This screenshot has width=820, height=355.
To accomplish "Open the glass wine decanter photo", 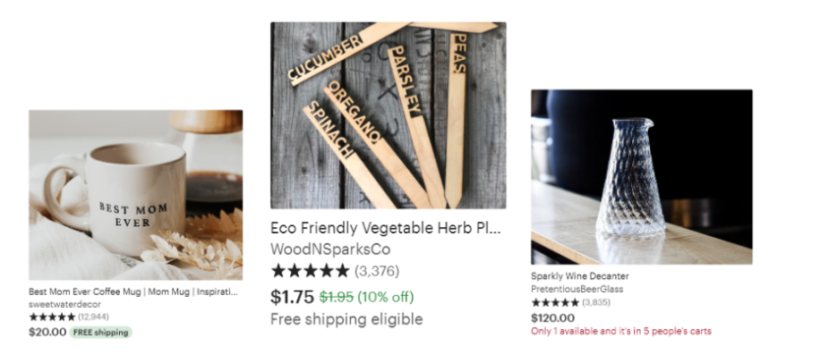I will coord(642,177).
